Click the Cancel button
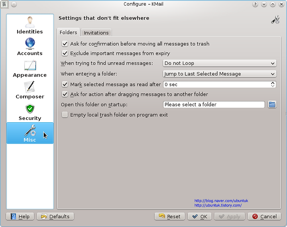287x227 pixels. [264, 216]
